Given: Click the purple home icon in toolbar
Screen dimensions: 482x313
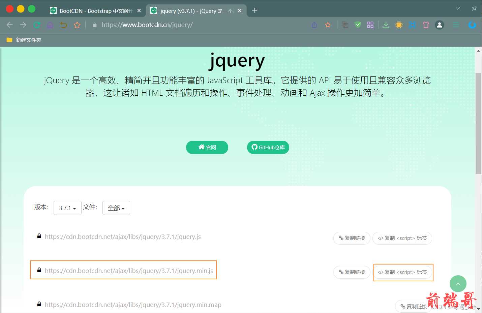Looking at the screenshot, I should [x=50, y=25].
